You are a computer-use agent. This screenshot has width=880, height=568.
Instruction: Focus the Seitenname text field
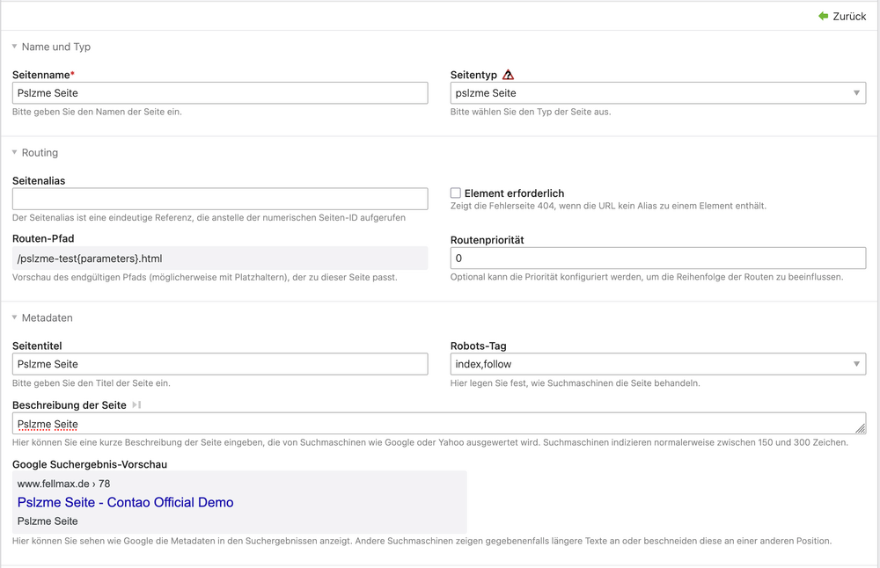point(220,93)
